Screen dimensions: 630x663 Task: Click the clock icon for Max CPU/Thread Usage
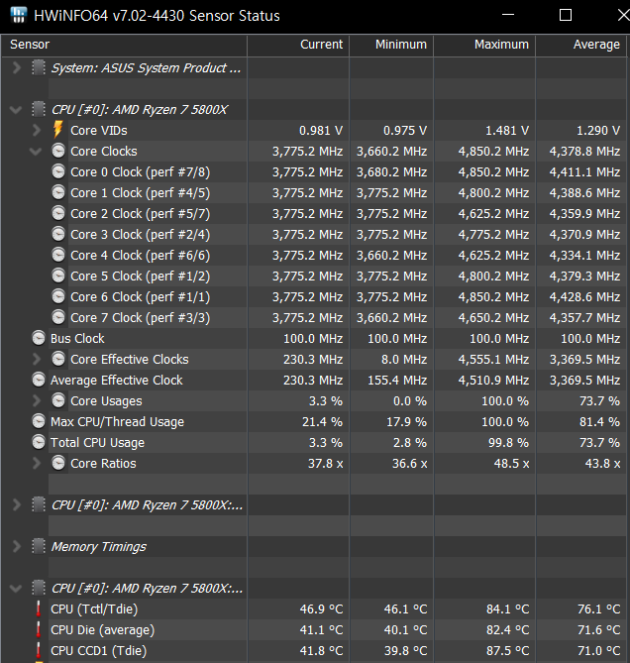39,421
